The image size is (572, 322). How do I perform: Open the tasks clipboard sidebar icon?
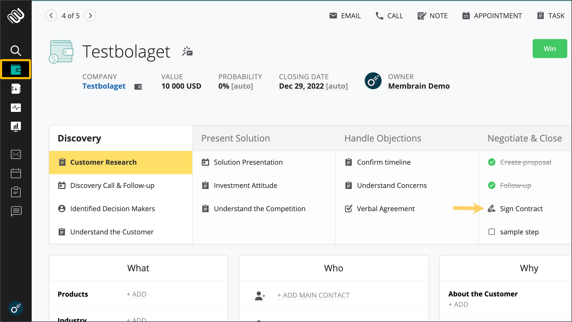(16, 192)
